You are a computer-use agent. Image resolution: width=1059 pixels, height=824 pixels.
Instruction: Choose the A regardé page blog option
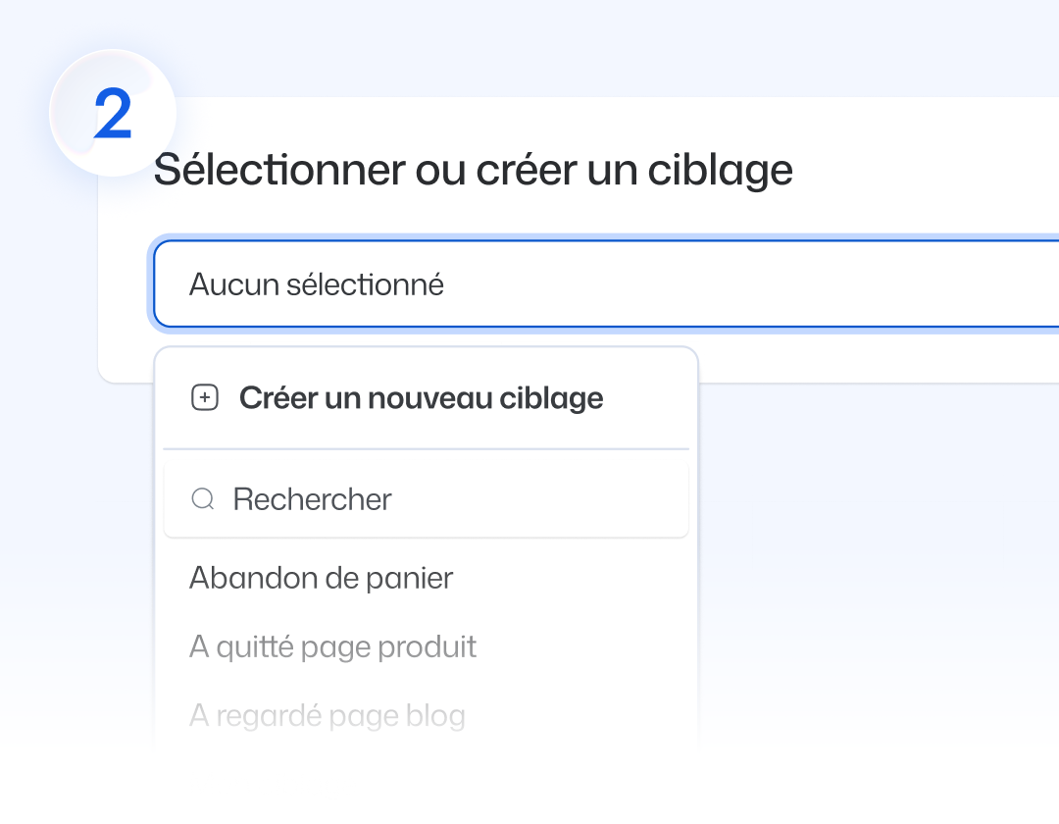point(328,715)
